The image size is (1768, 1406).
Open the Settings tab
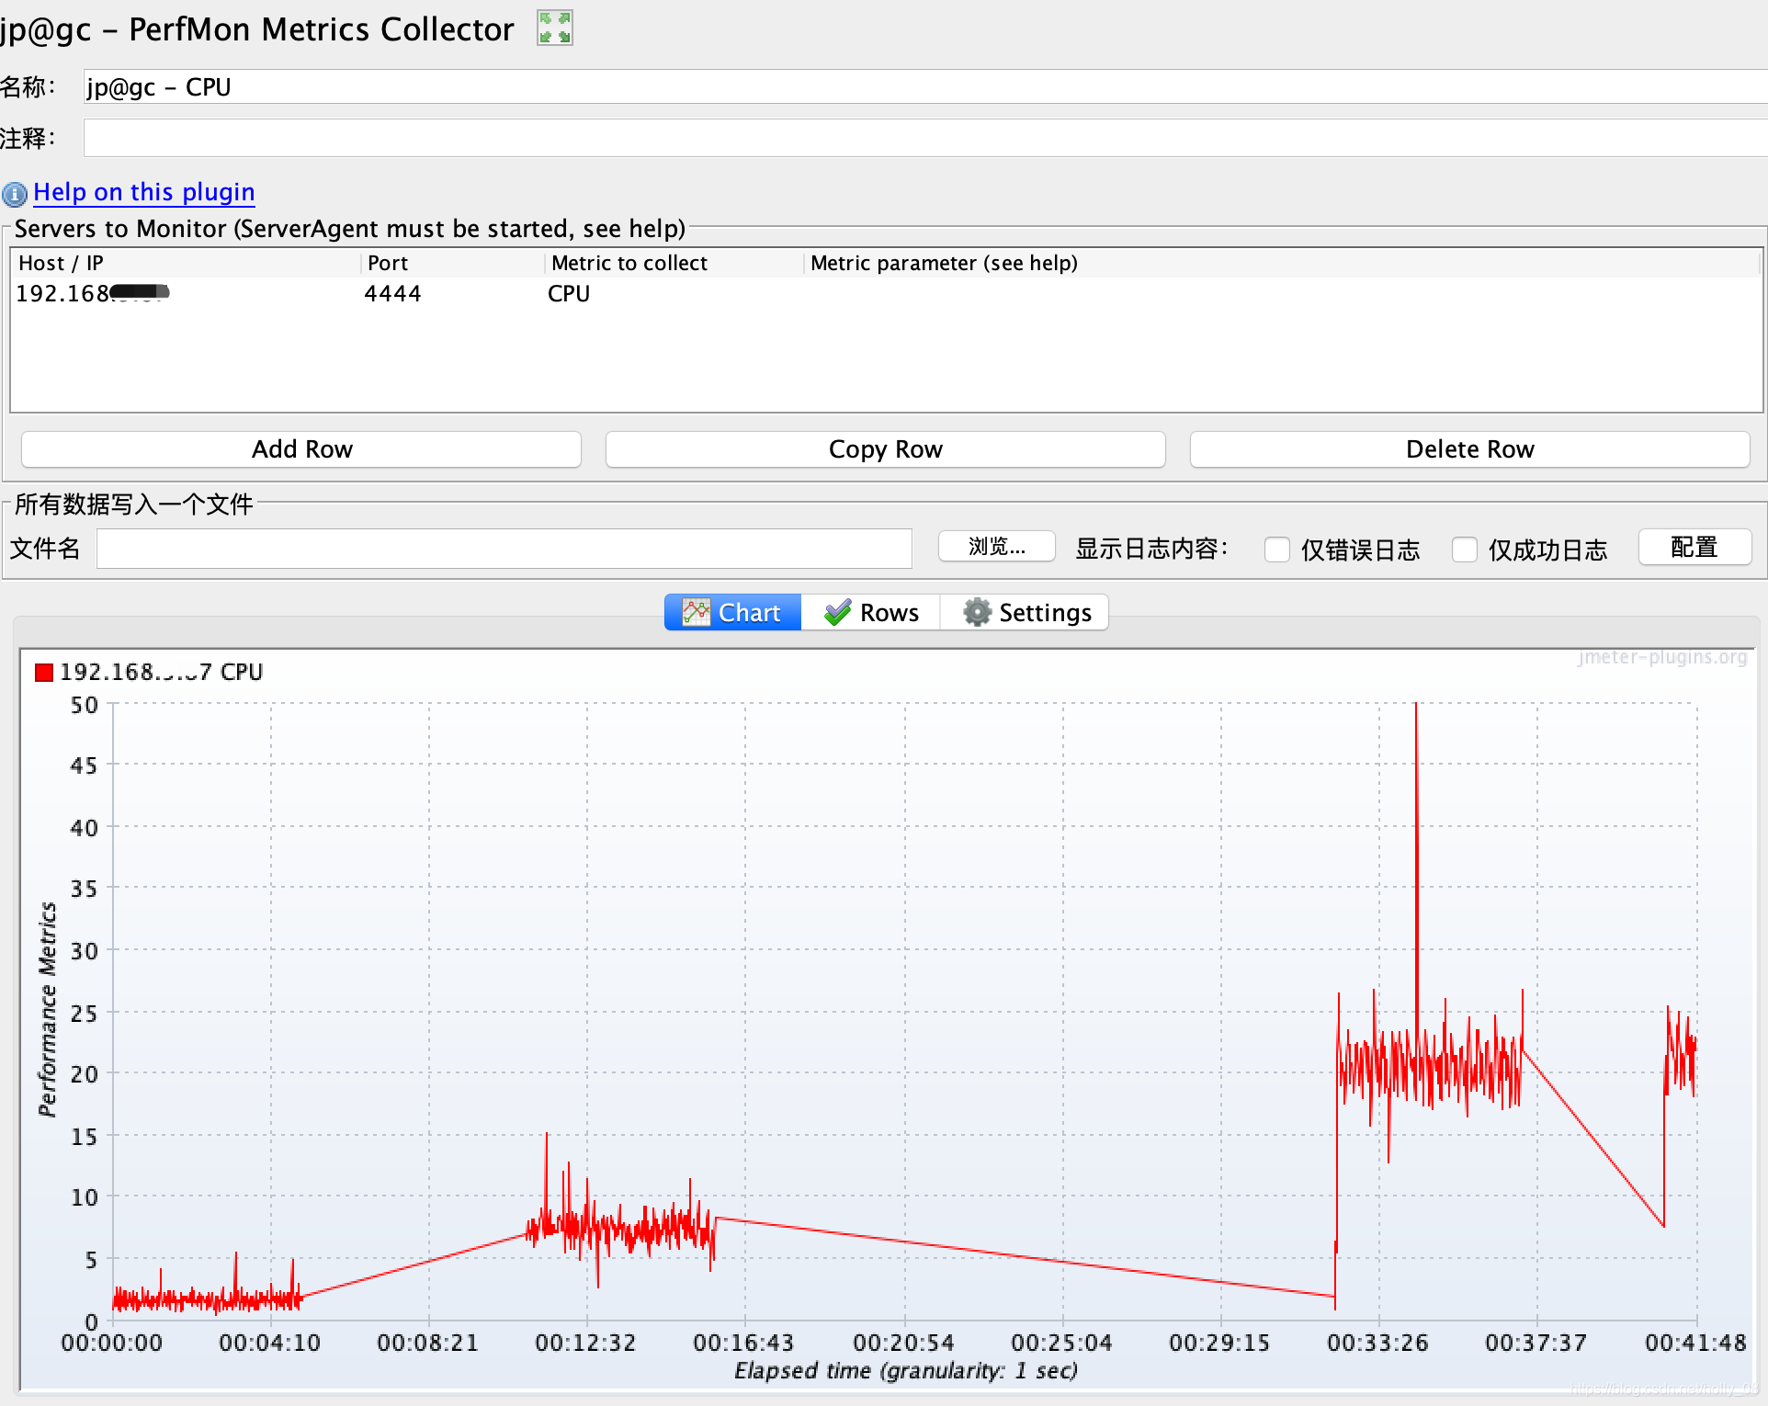coord(1026,613)
